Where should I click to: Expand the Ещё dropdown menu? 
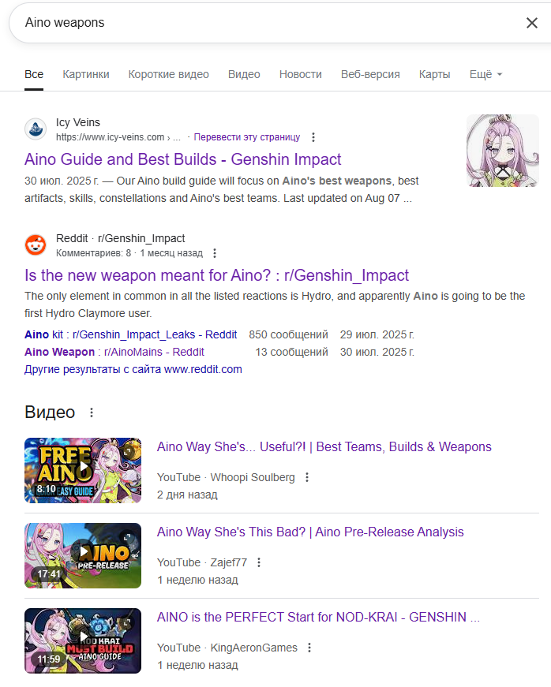485,74
